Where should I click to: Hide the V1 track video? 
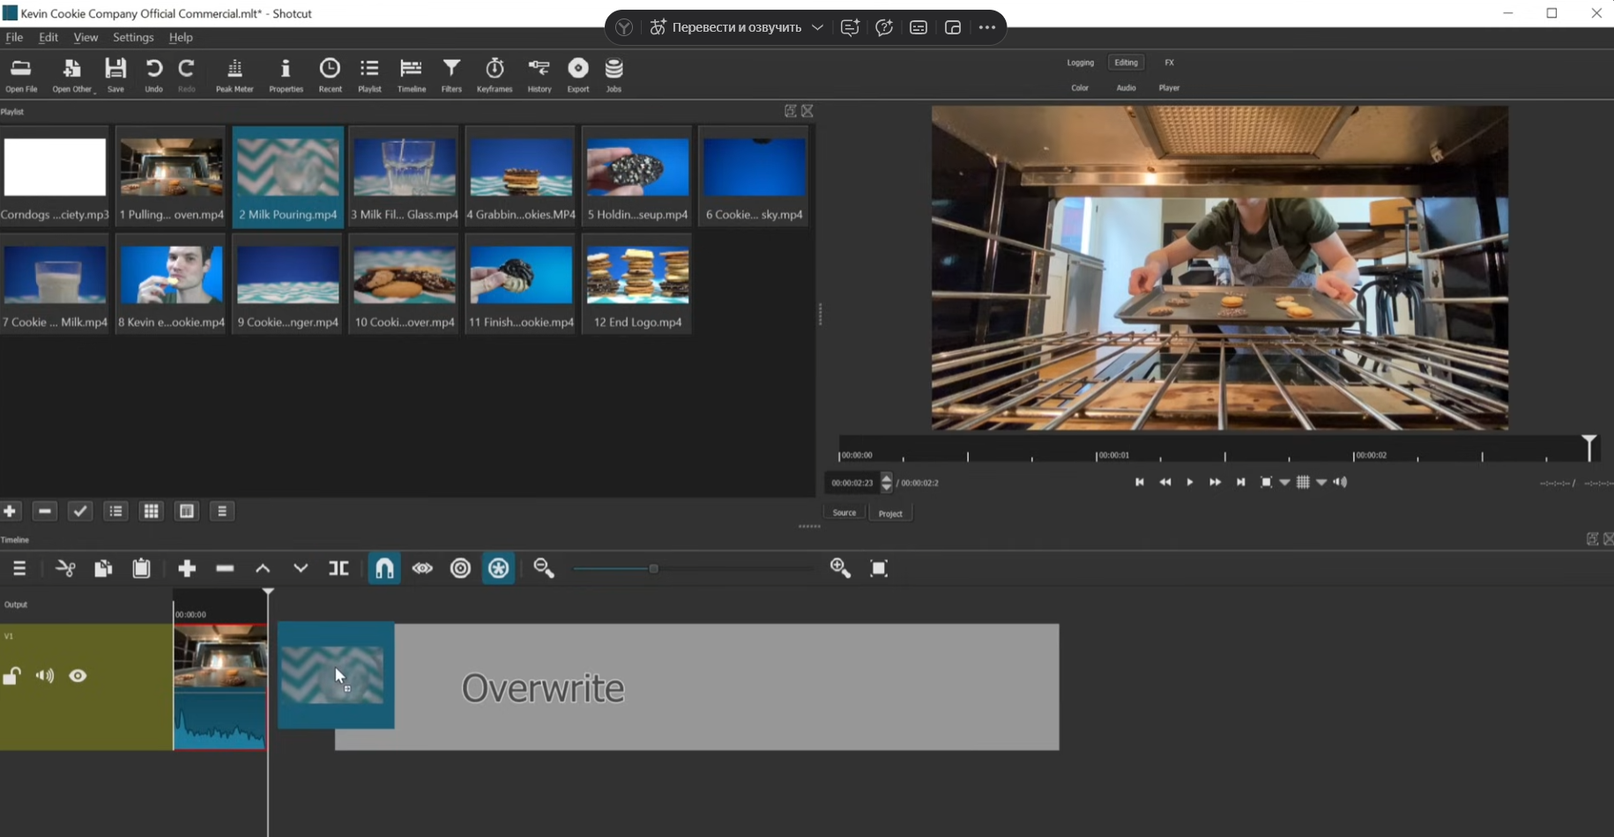(78, 676)
